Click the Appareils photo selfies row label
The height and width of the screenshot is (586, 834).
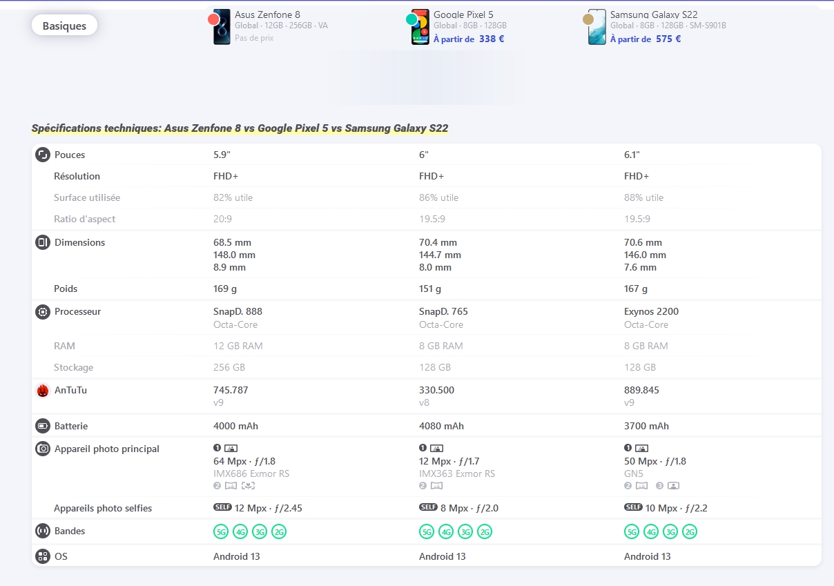click(103, 508)
